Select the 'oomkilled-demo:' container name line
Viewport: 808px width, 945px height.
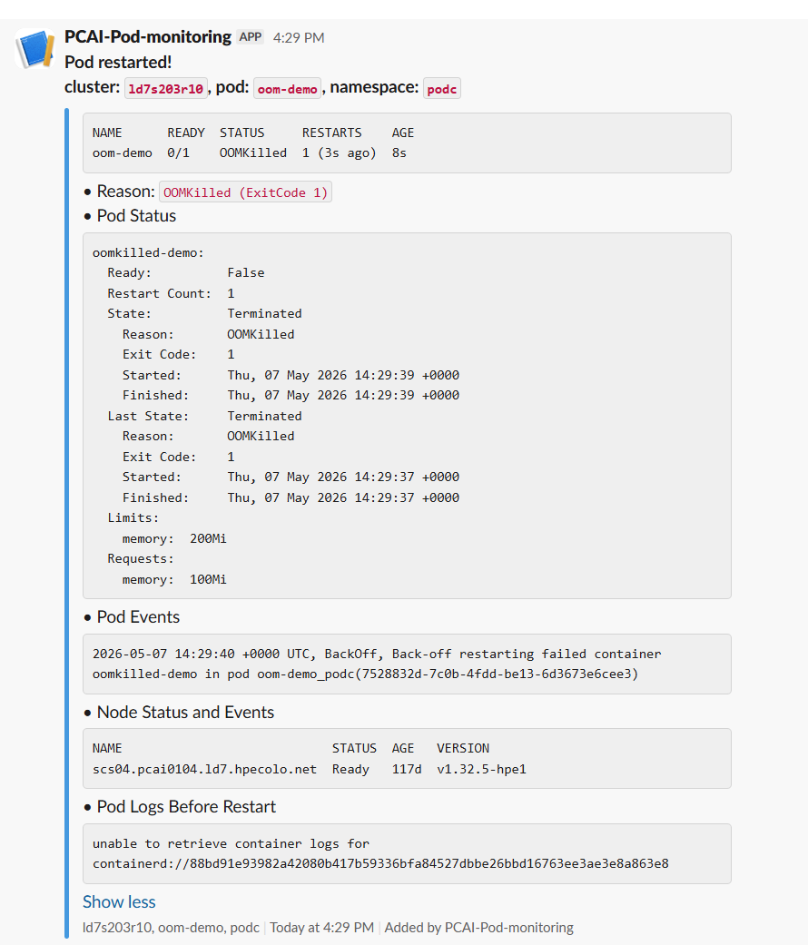point(148,253)
